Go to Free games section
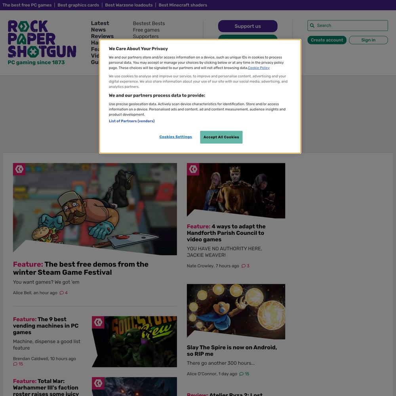 (146, 30)
